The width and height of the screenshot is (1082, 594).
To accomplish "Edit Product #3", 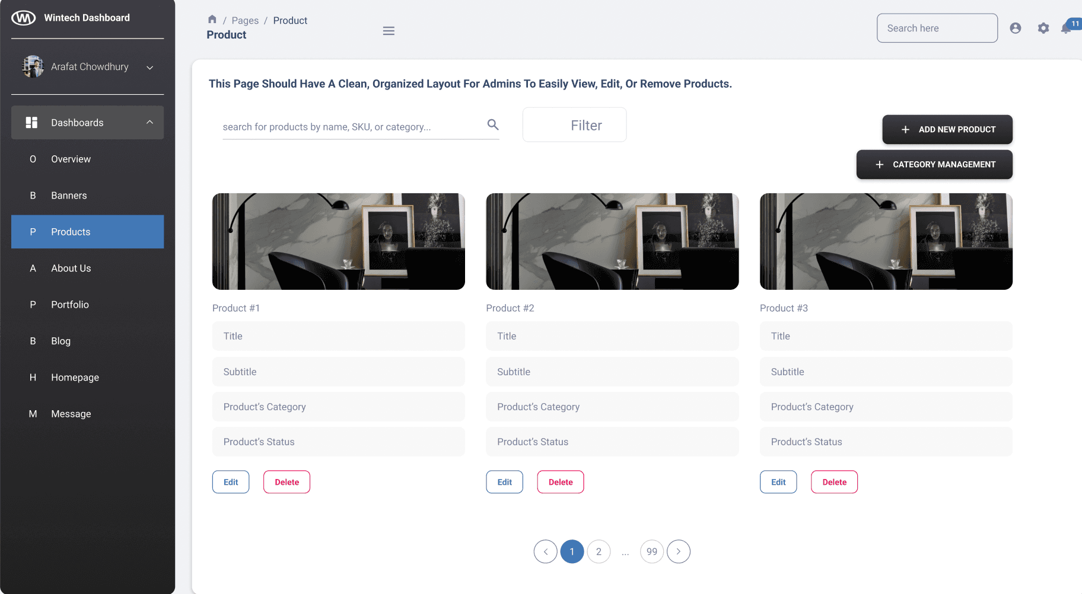I will 778,482.
